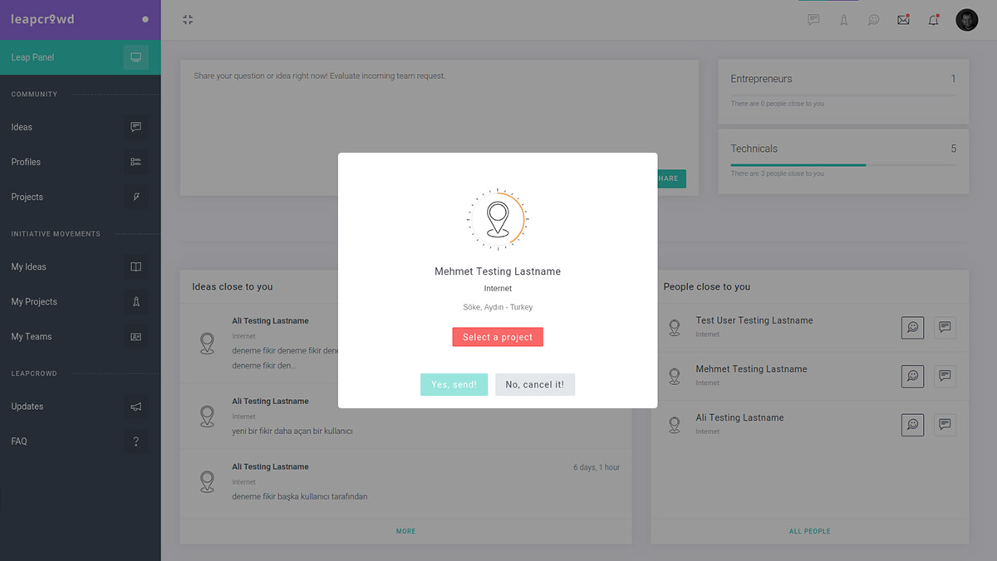
Task: Click Mehmet Testing Lastname name in dialog
Action: pyautogui.click(x=498, y=271)
